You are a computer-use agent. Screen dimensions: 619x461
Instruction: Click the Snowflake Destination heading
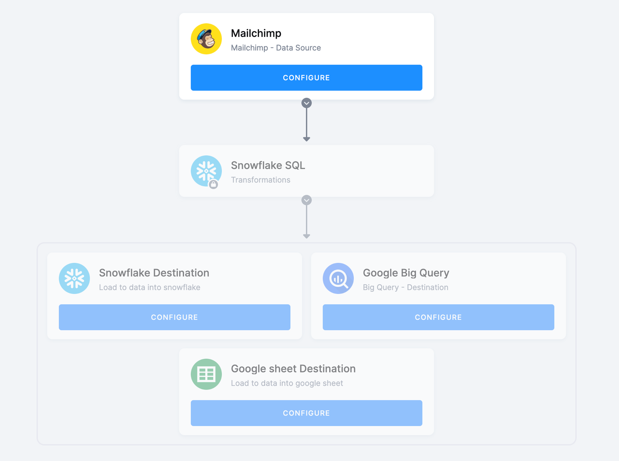(x=154, y=273)
